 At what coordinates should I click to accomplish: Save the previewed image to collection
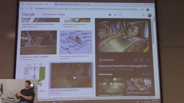pos(142,60)
